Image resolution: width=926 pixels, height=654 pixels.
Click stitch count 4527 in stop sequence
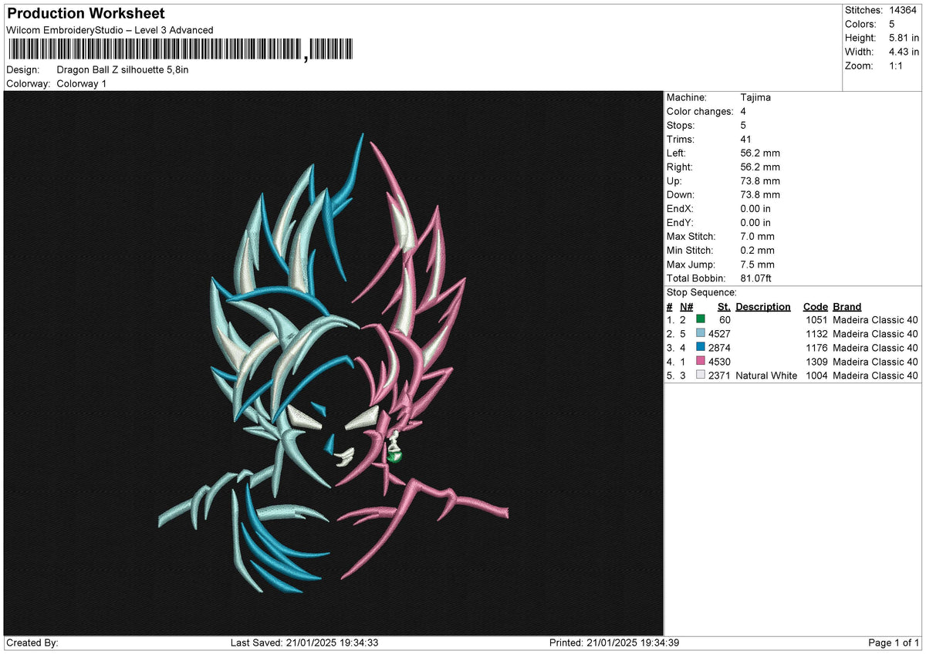pyautogui.click(x=719, y=334)
